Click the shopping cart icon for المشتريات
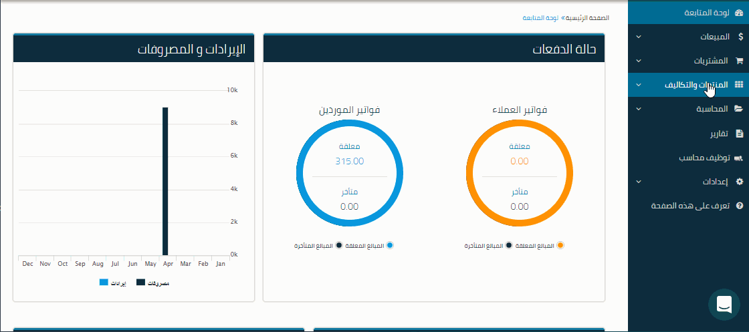 click(x=739, y=61)
